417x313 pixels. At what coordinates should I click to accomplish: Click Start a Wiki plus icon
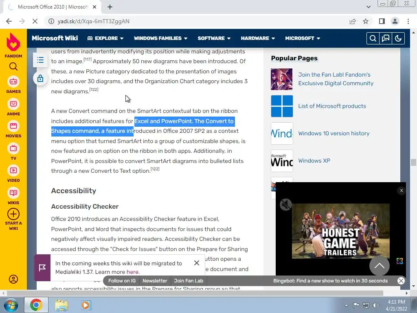13,214
